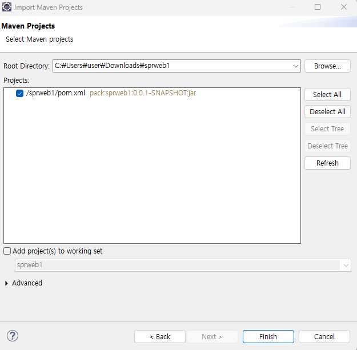Close the Import Maven Projects window

(344, 7)
